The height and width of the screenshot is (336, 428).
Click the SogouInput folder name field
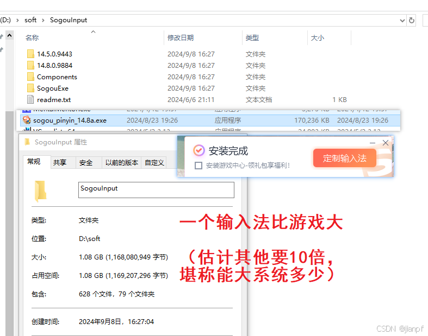pos(156,190)
